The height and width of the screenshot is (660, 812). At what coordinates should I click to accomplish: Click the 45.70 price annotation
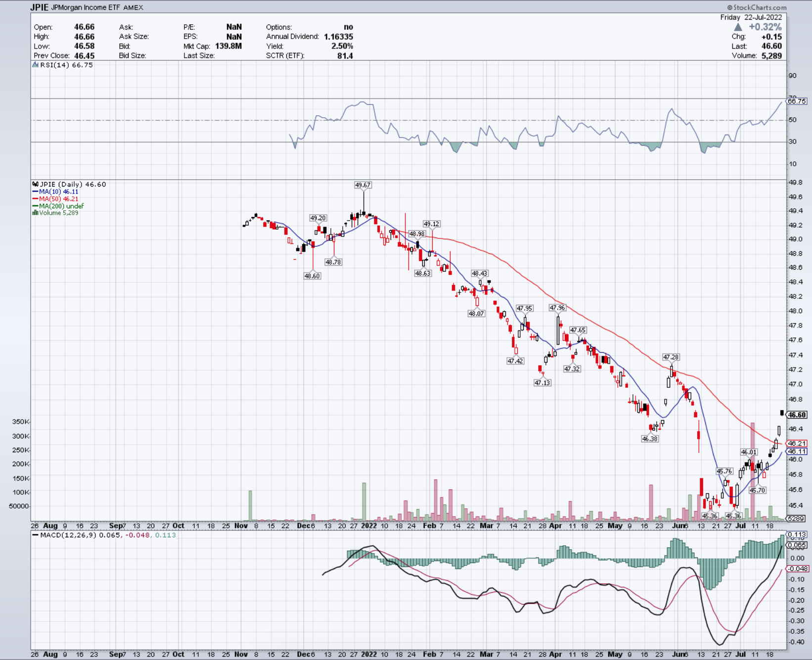[x=757, y=490]
